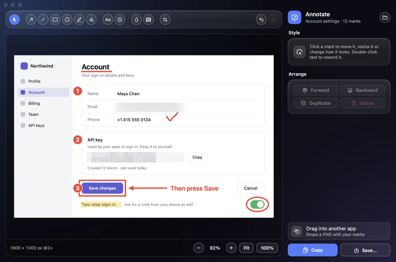Zoom out with the minus button
Screen dimensions: 396x262
point(199,248)
